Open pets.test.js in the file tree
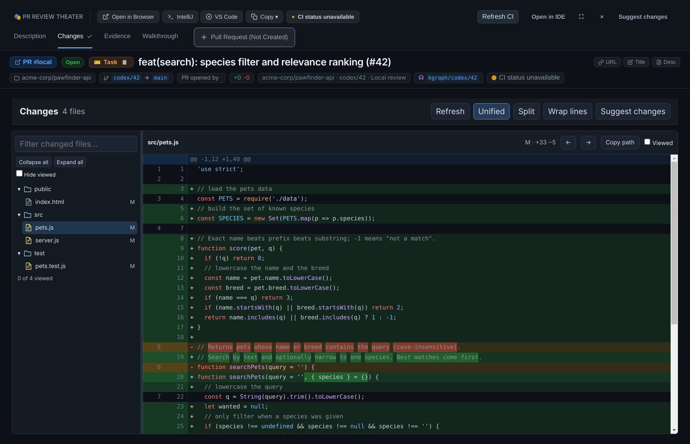The image size is (690, 444). coord(79,266)
